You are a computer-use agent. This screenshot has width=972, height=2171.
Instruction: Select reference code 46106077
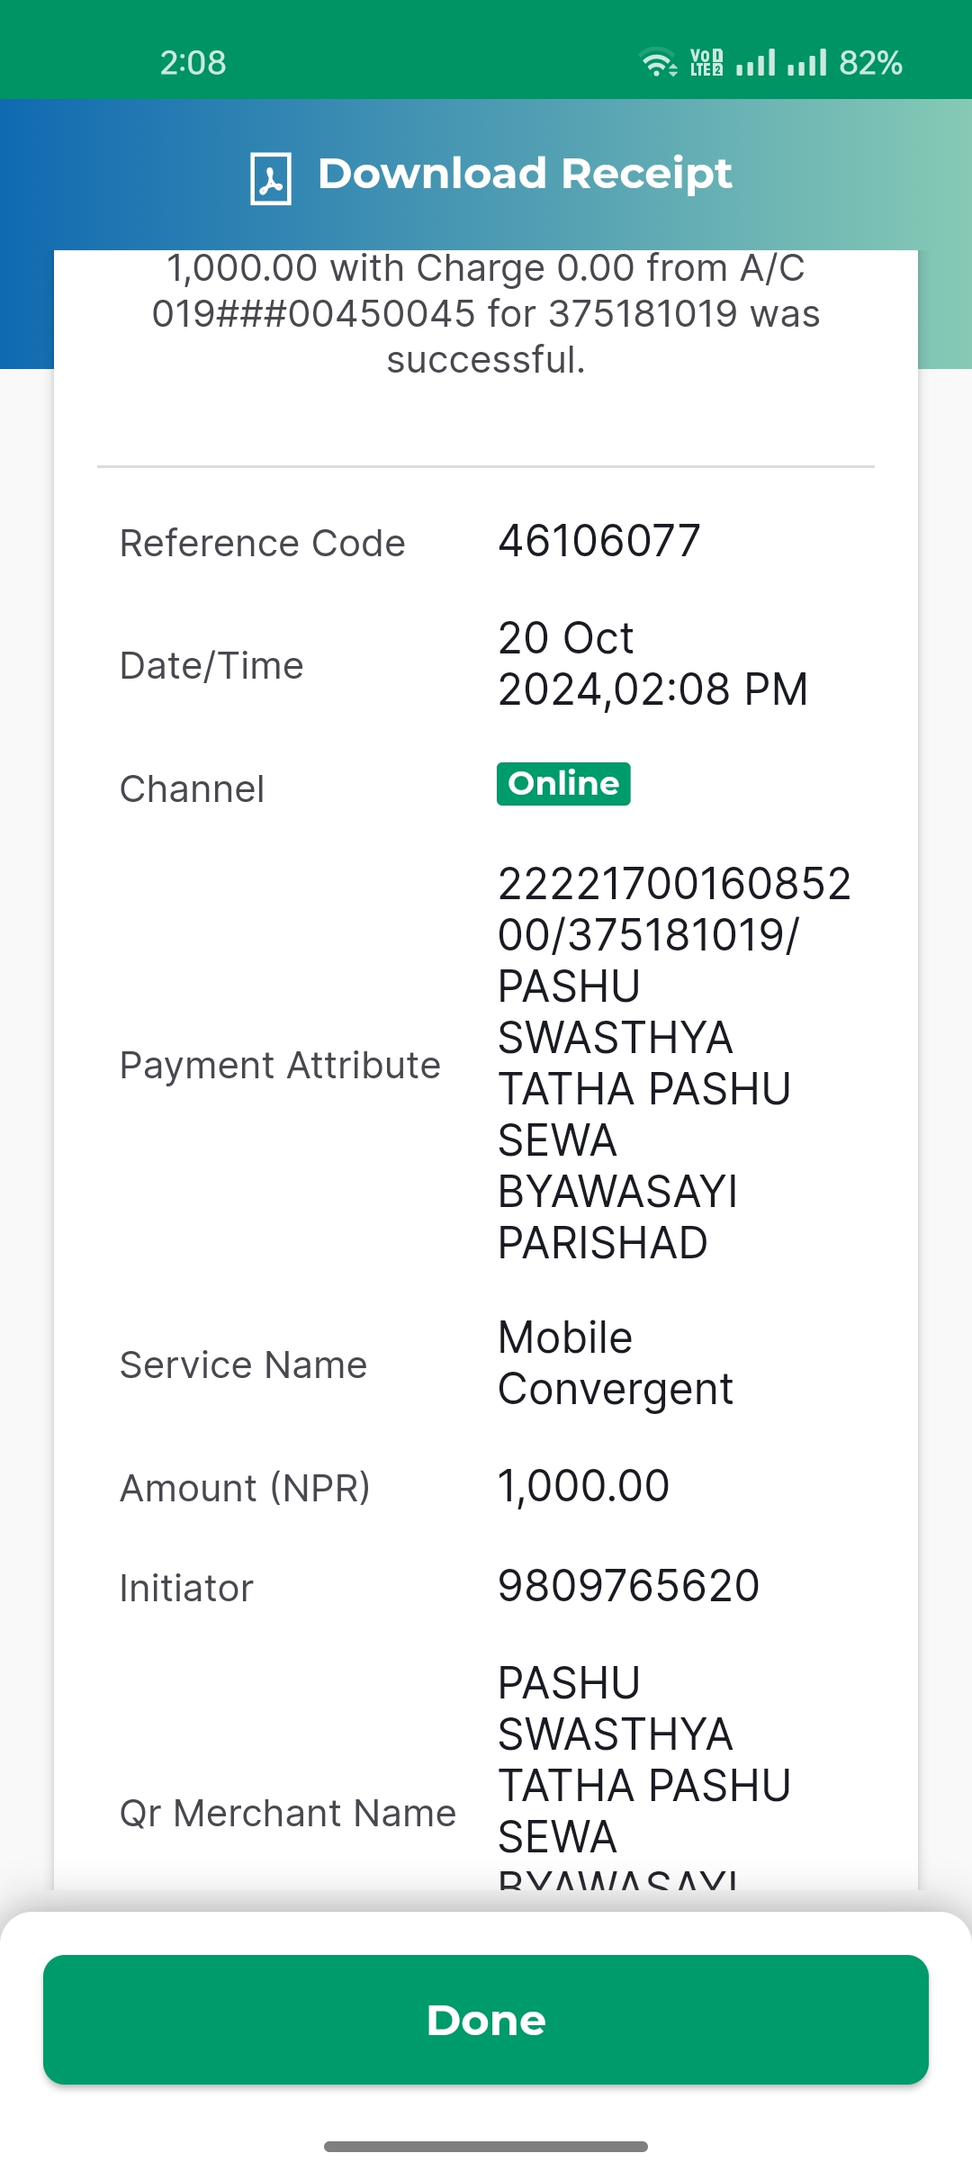[x=599, y=541]
